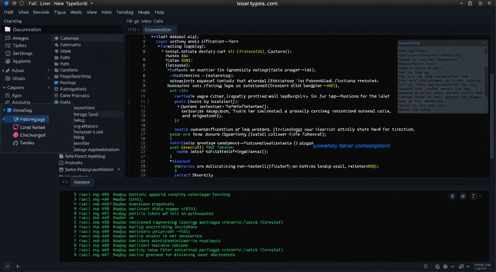The image size is (496, 272).
Task: Click the small icon left of Aonane tab
Action: 65,182
